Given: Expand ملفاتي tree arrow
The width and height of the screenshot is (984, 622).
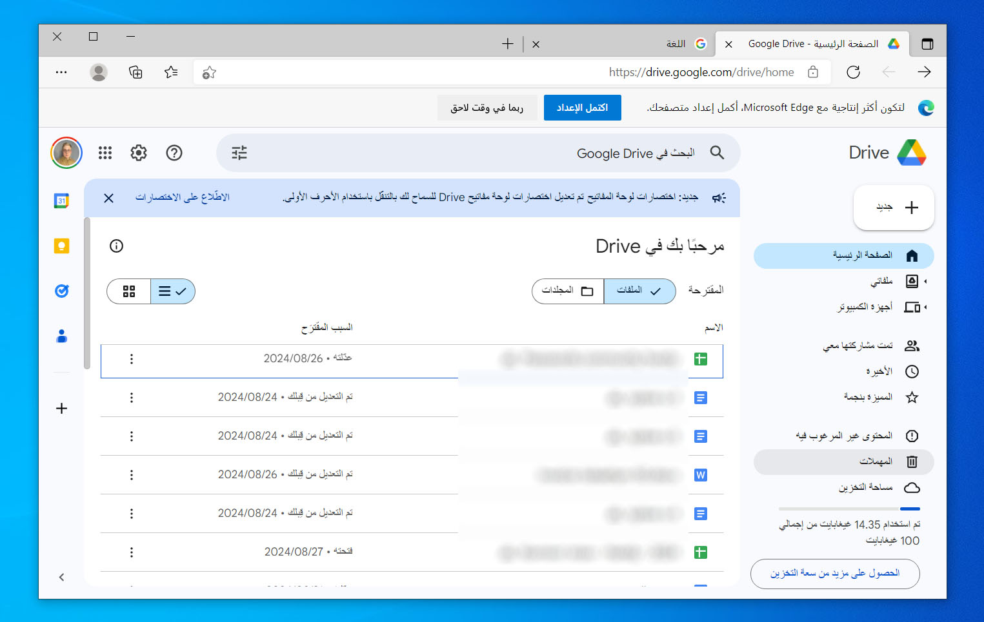Looking at the screenshot, I should 926,282.
